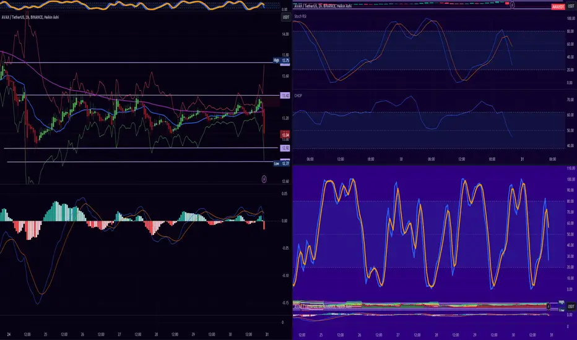Screen dimensions: 577x340
Task: Click 70.00 on the CHOP scale
Action: pos(570,100)
